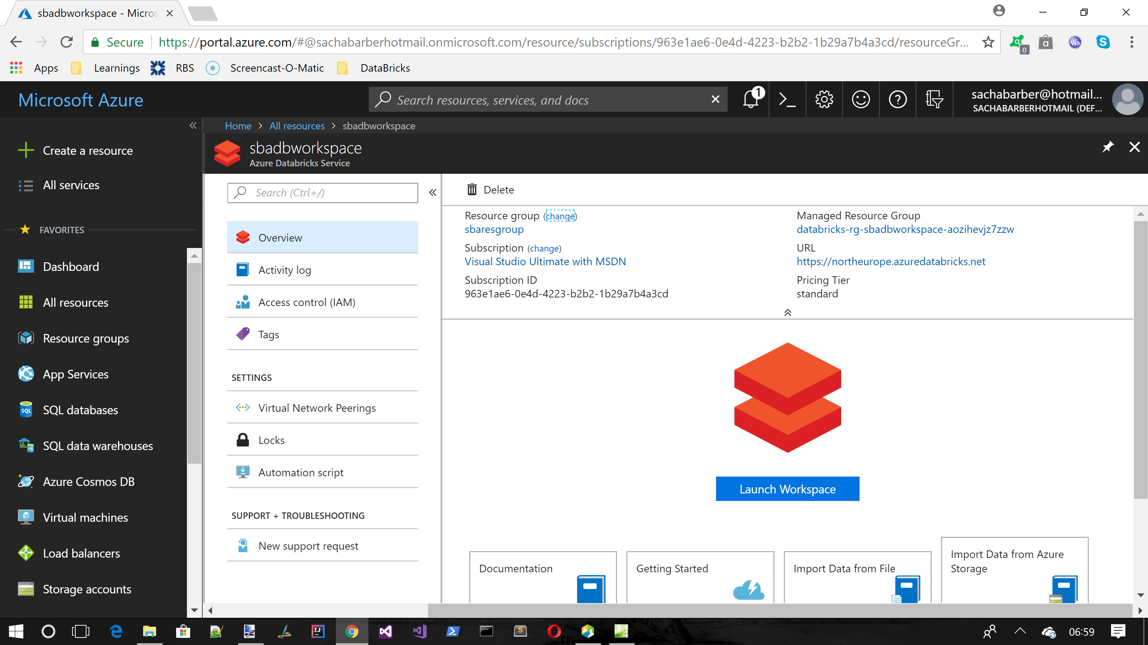Collapse the essentials section chevron
This screenshot has height=645, width=1148.
787,312
